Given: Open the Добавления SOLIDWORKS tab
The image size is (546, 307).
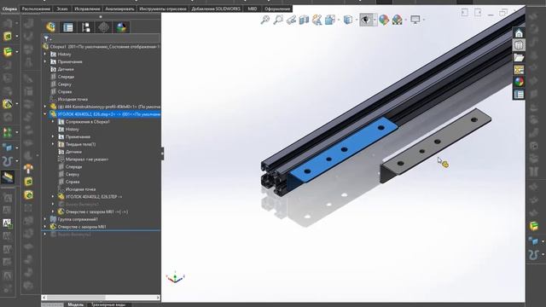Looking at the screenshot, I should click(x=216, y=9).
